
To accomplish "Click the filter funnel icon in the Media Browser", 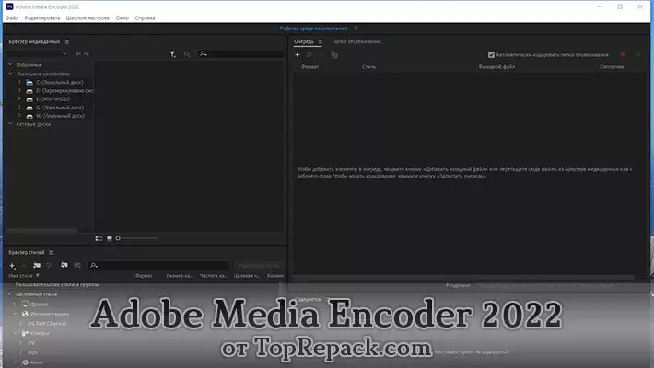I will pos(172,54).
